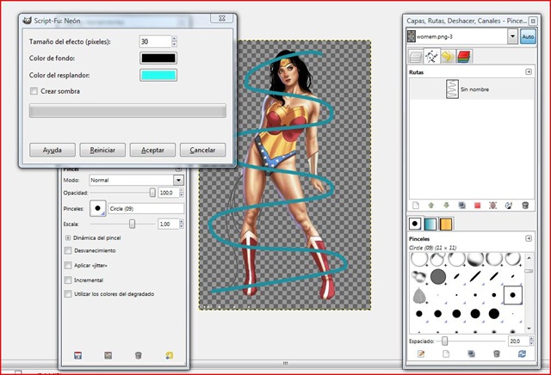The height and width of the screenshot is (375, 551).
Task: Expand Dinámica del pincel
Action: tap(68, 237)
